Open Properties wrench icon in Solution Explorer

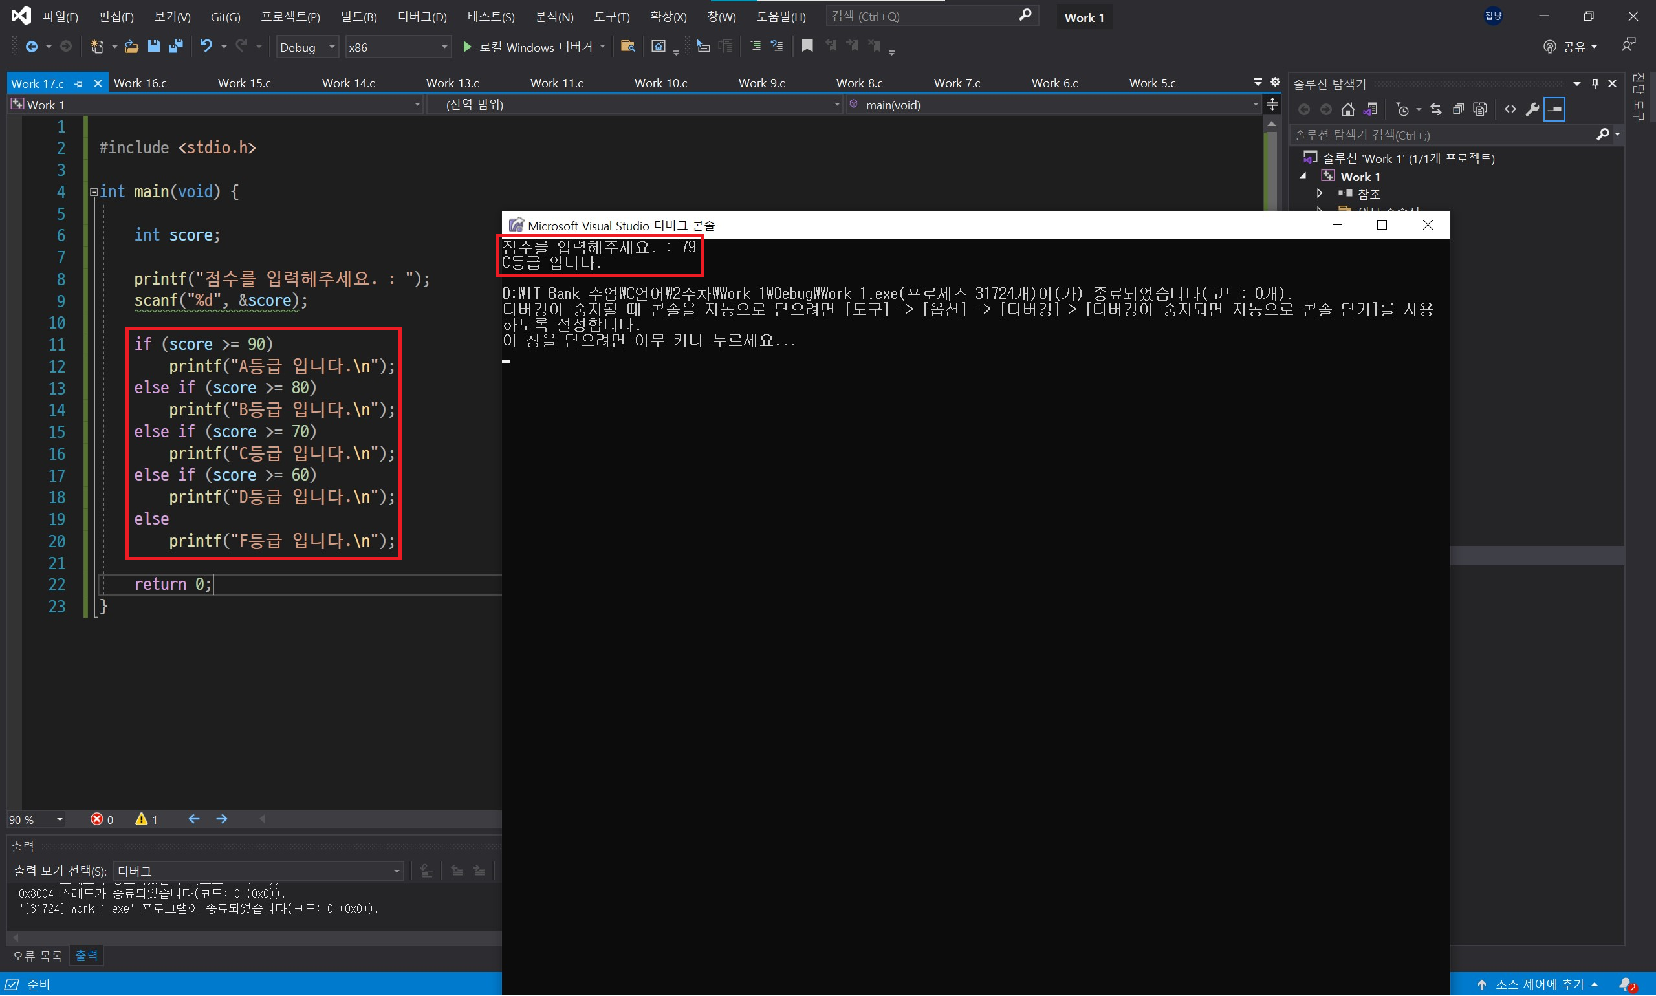[x=1532, y=109]
